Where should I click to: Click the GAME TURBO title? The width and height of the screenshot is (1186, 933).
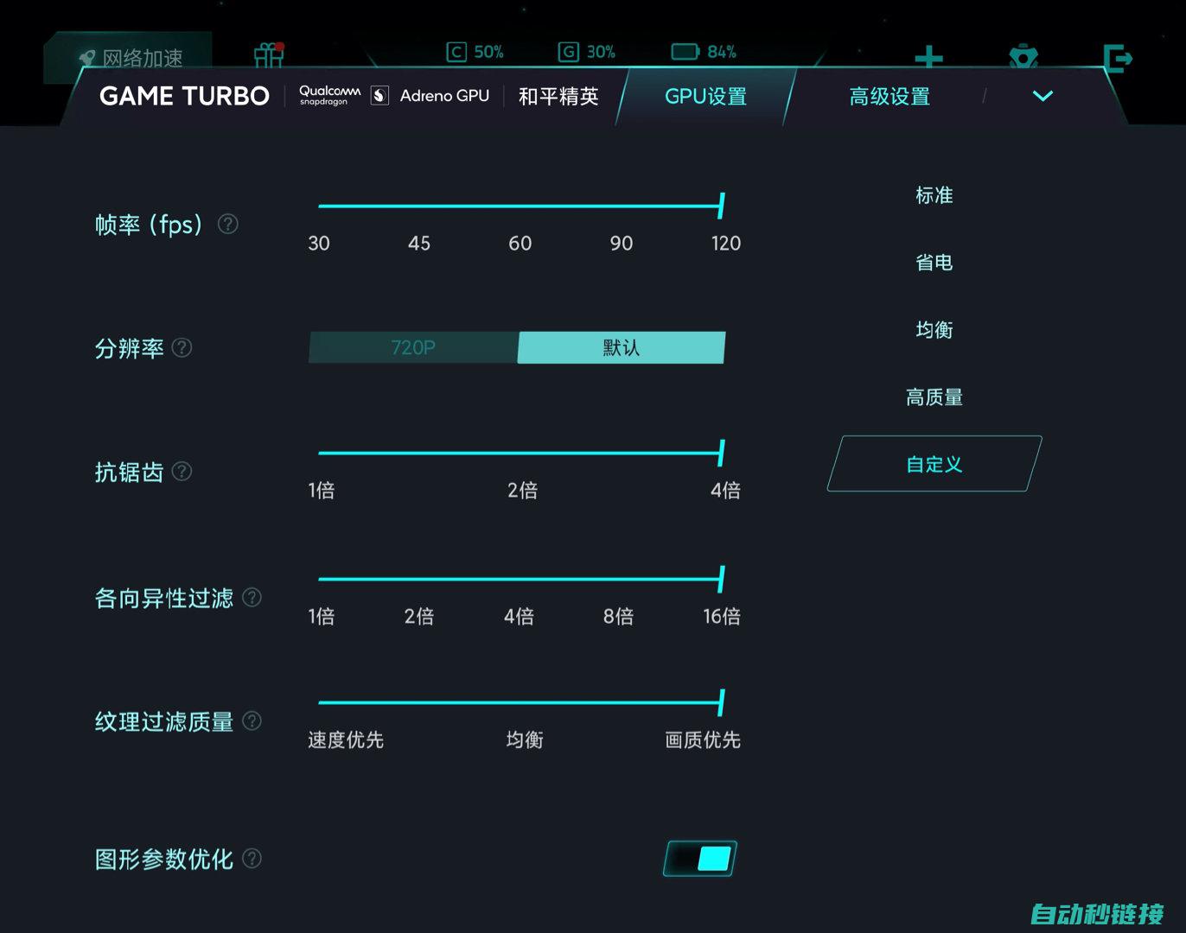[x=184, y=96]
